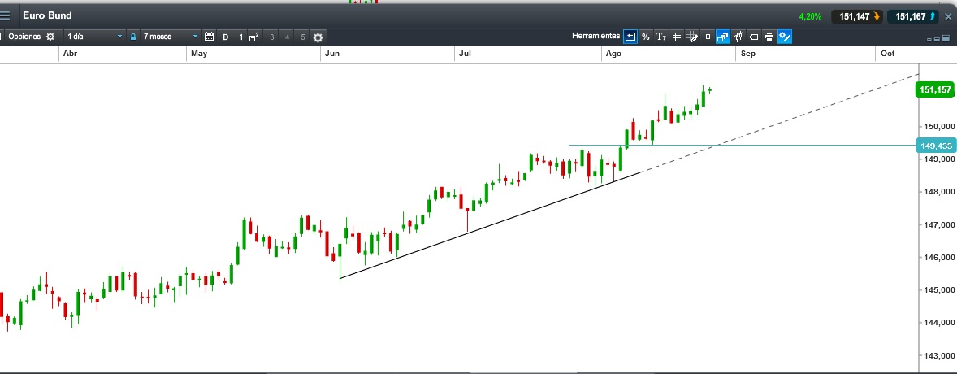Viewport: 957px width, 374px height.
Task: Click the Herramientas label
Action: (595, 36)
